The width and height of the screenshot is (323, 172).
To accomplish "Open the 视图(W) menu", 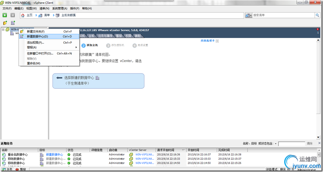I will pyautogui.click(x=31, y=8).
